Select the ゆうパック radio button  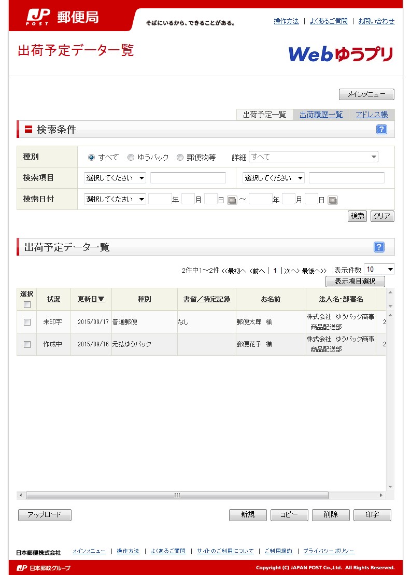point(131,158)
